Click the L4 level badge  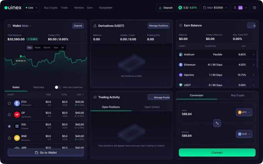[240, 8]
